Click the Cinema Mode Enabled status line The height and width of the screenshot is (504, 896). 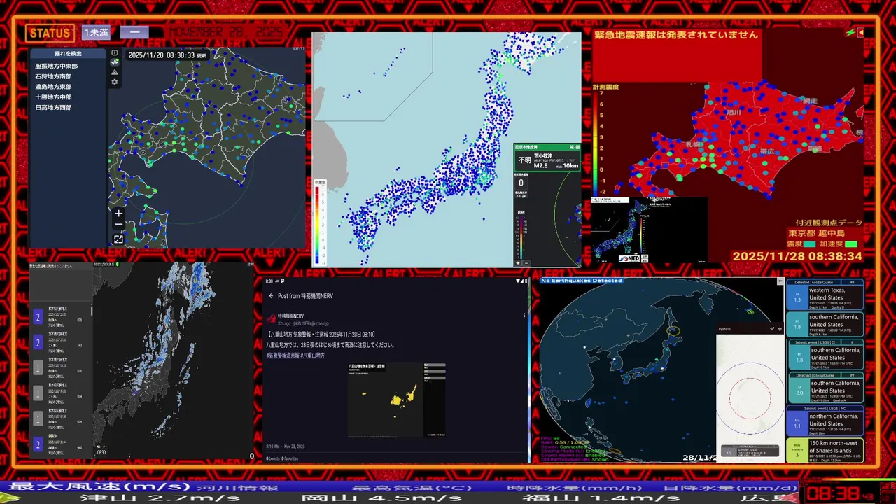pos(573,451)
